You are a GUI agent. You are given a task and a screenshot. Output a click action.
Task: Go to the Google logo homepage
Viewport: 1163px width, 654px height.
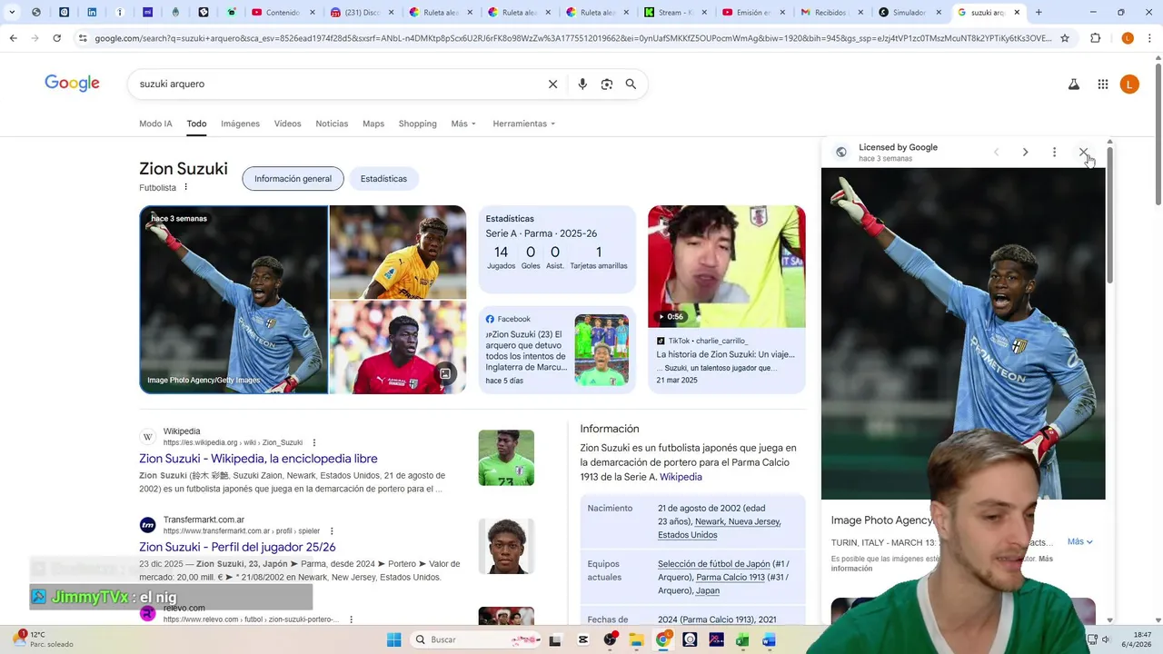(72, 84)
